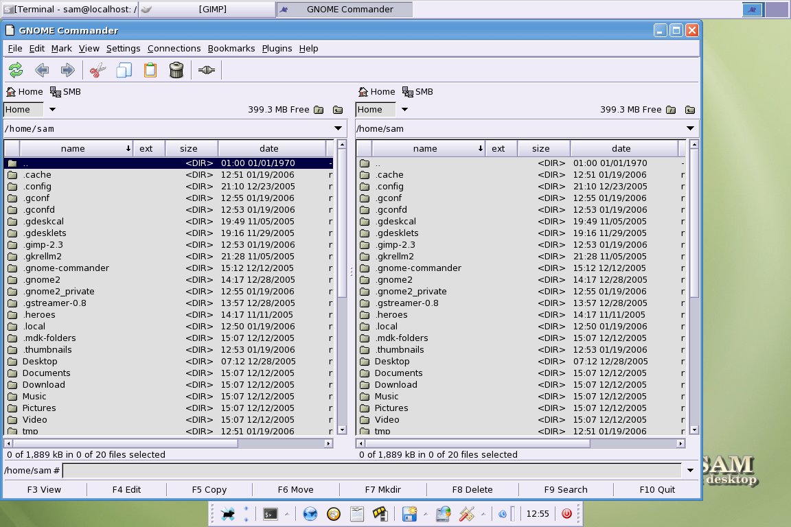Screen dimensions: 791x527
Task: Sort right panel by the date column
Action: 625,149
